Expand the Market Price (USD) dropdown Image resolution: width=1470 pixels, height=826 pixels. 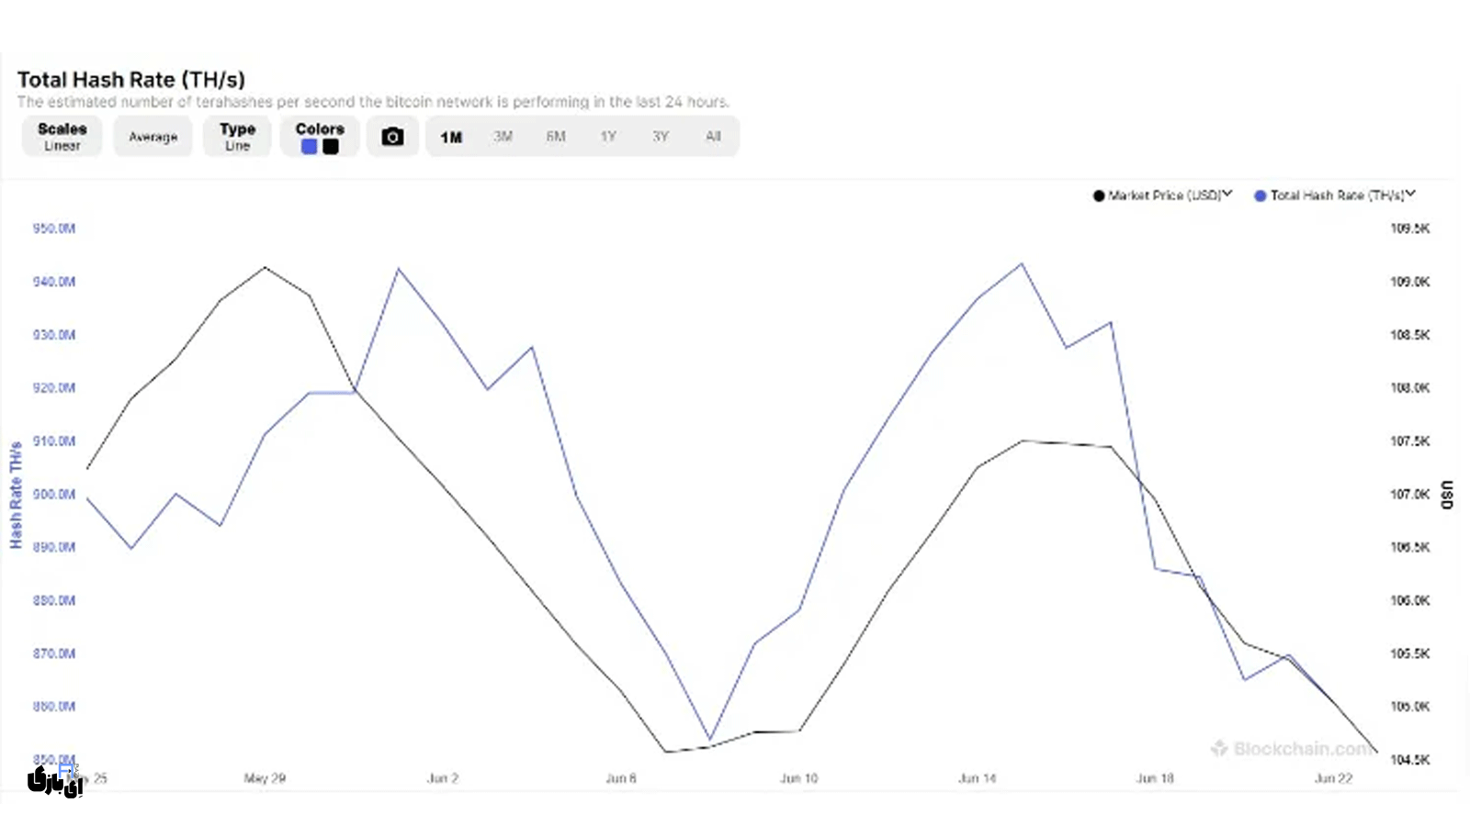pos(1227,195)
